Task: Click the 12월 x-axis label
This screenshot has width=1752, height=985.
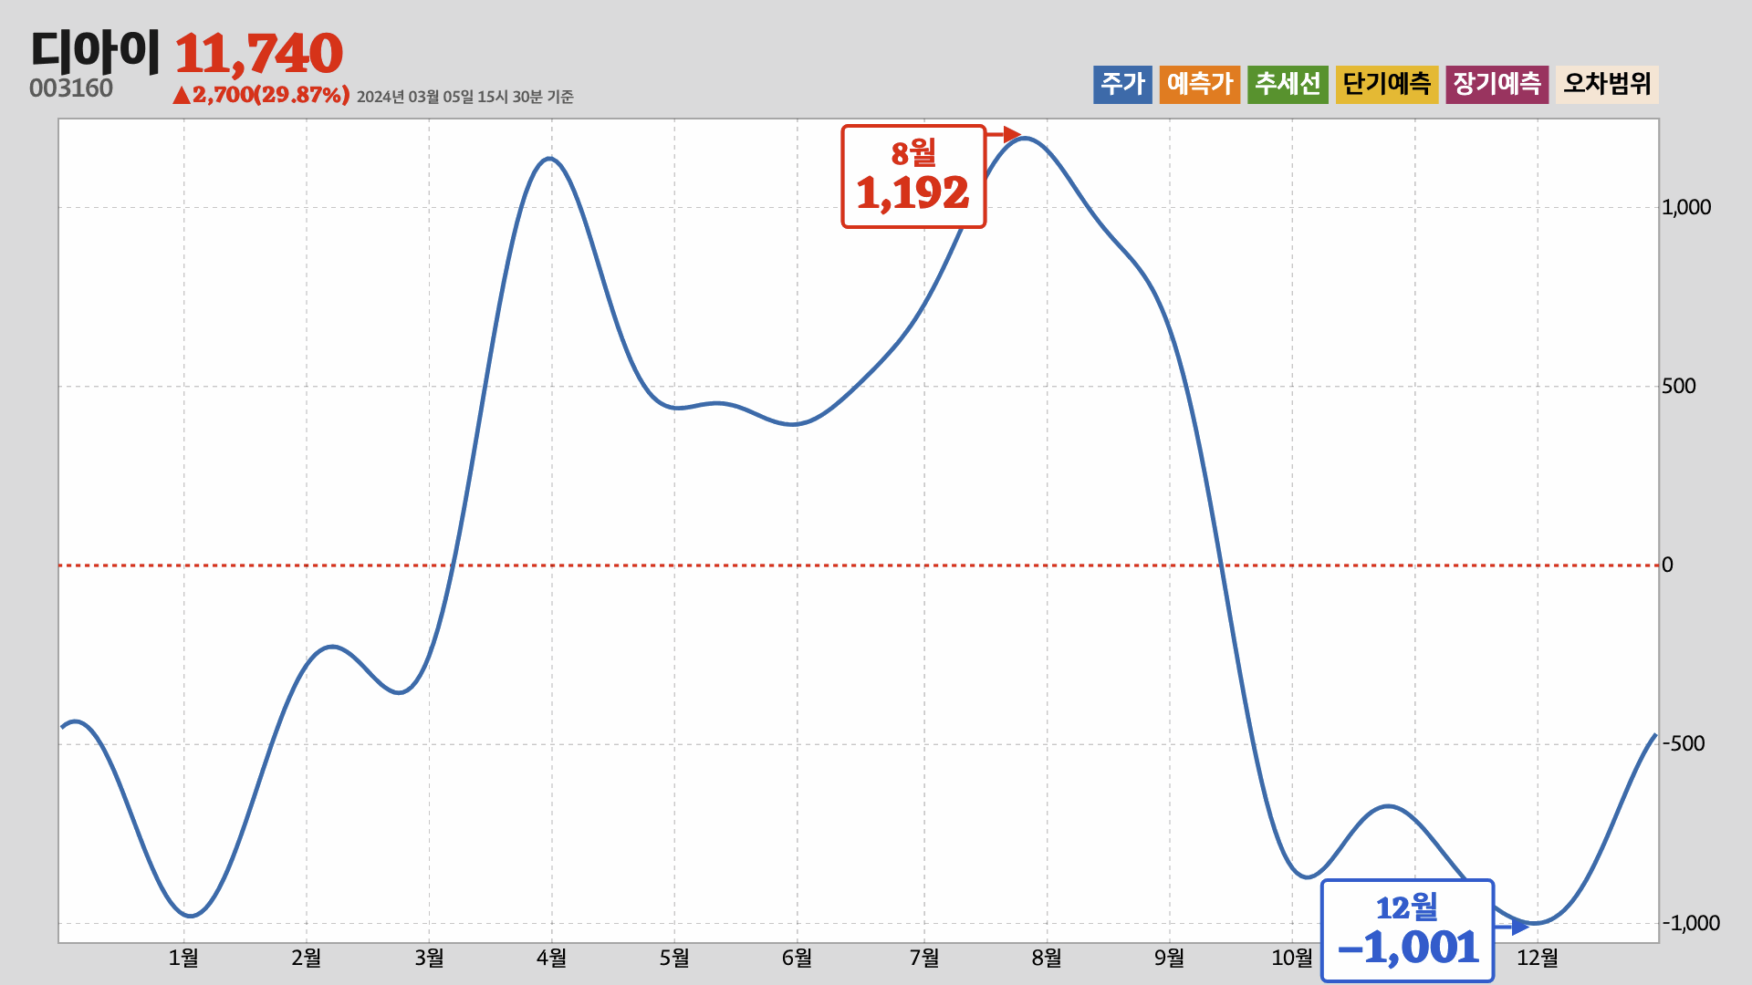Action: click(1538, 958)
